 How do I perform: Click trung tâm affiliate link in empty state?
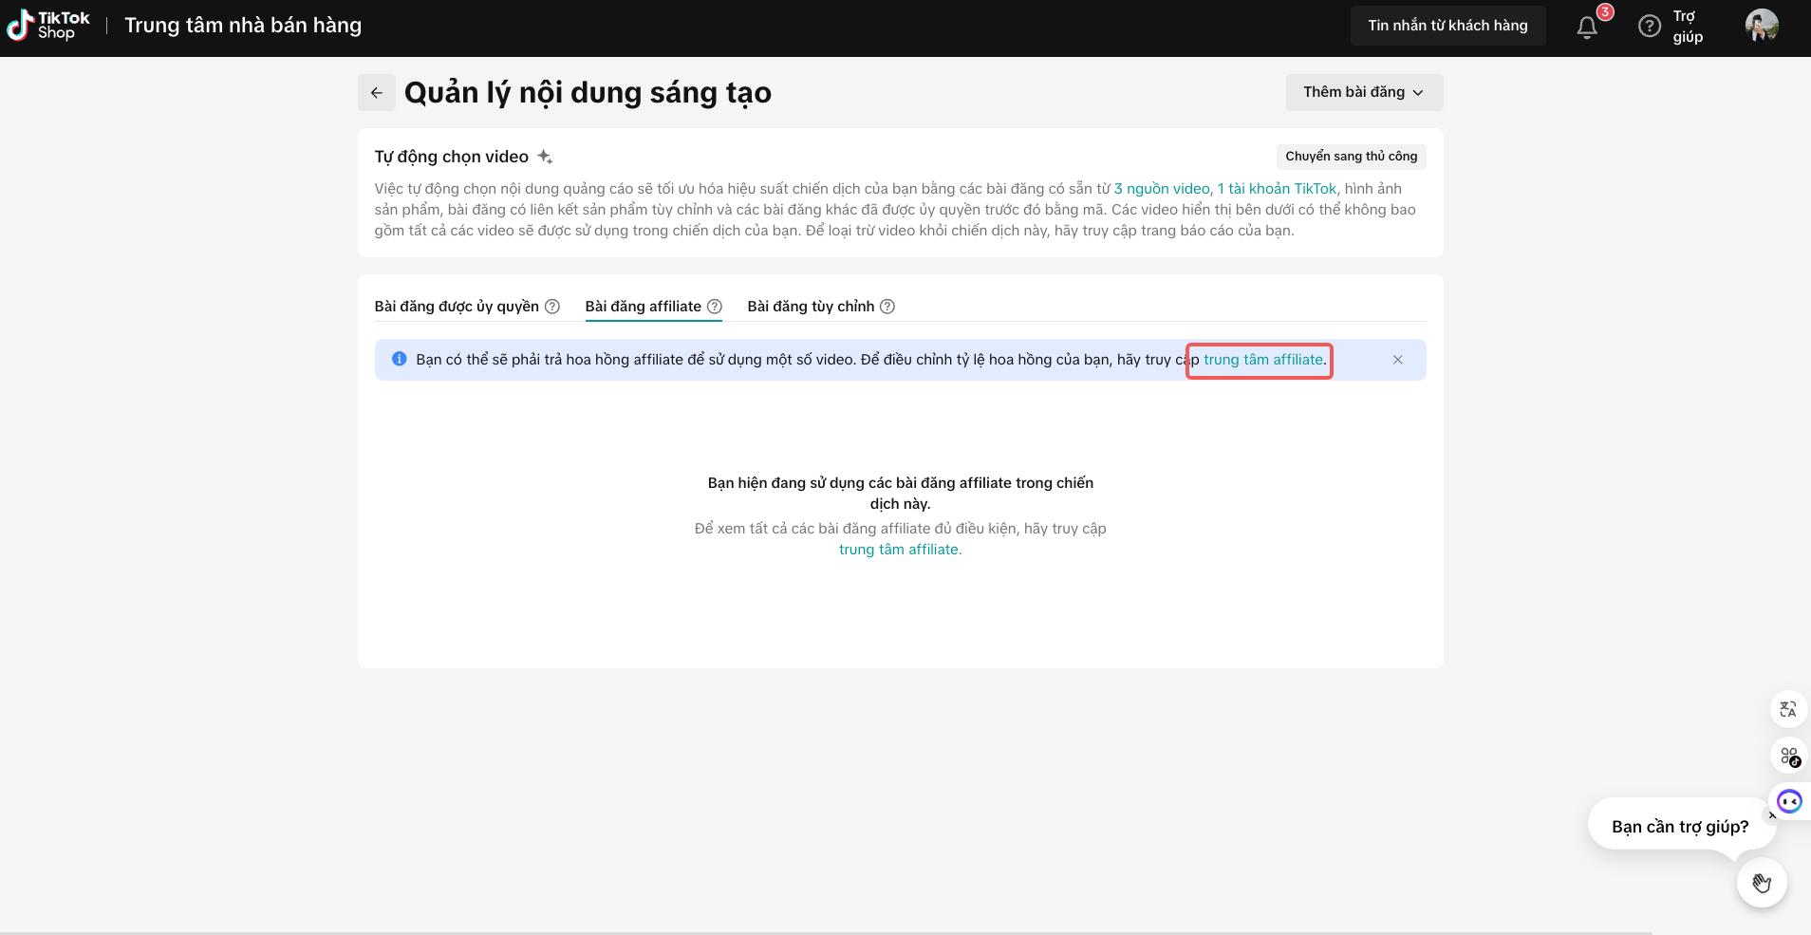point(899,550)
